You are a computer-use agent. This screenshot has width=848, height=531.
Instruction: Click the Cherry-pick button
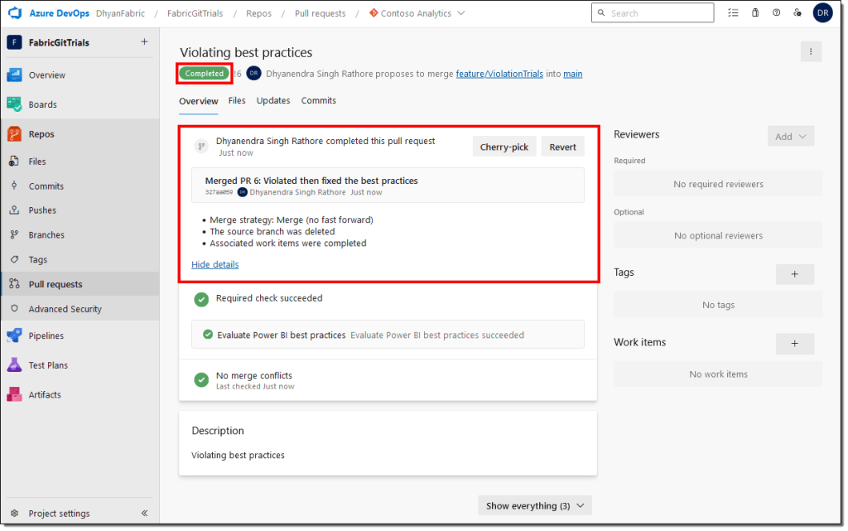(503, 147)
